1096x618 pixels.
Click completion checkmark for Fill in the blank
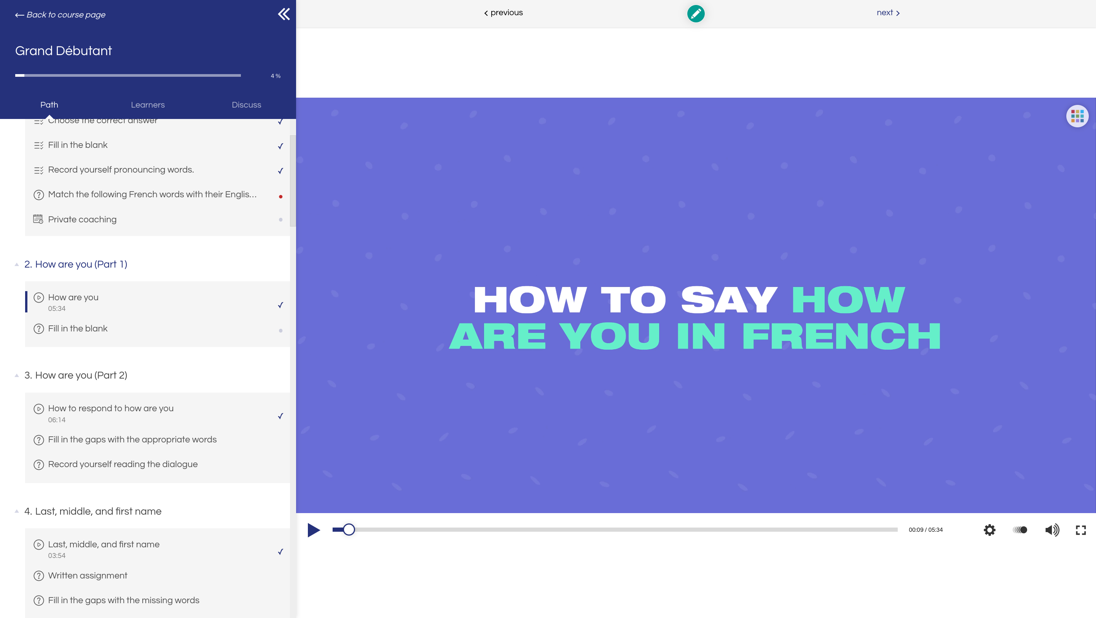point(280,146)
